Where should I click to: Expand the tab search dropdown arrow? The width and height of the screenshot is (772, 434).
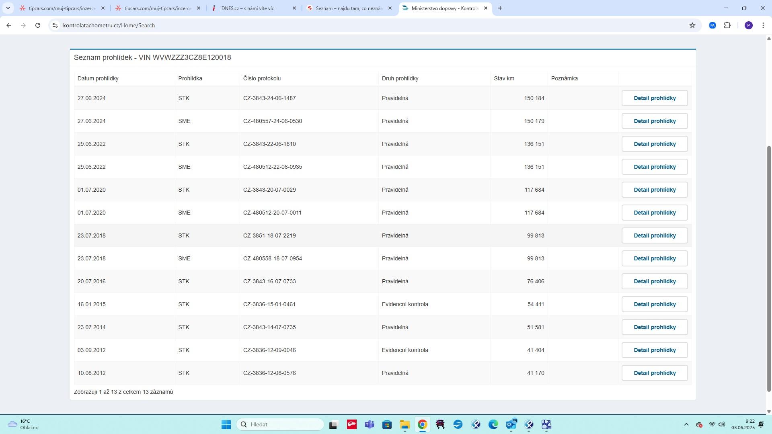click(x=8, y=8)
